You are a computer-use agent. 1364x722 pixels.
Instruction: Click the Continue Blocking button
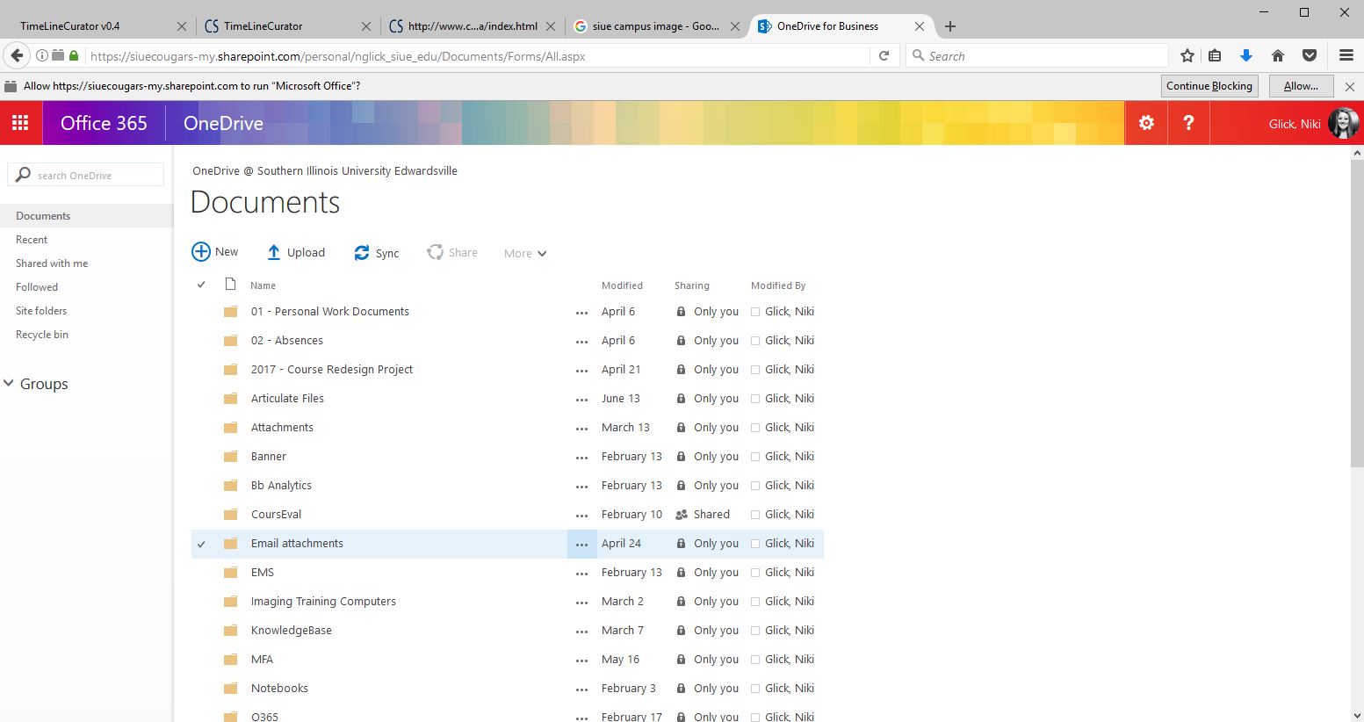pos(1209,86)
